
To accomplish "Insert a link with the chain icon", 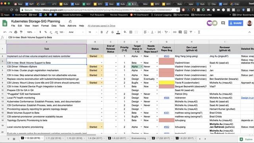I will [175, 32].
